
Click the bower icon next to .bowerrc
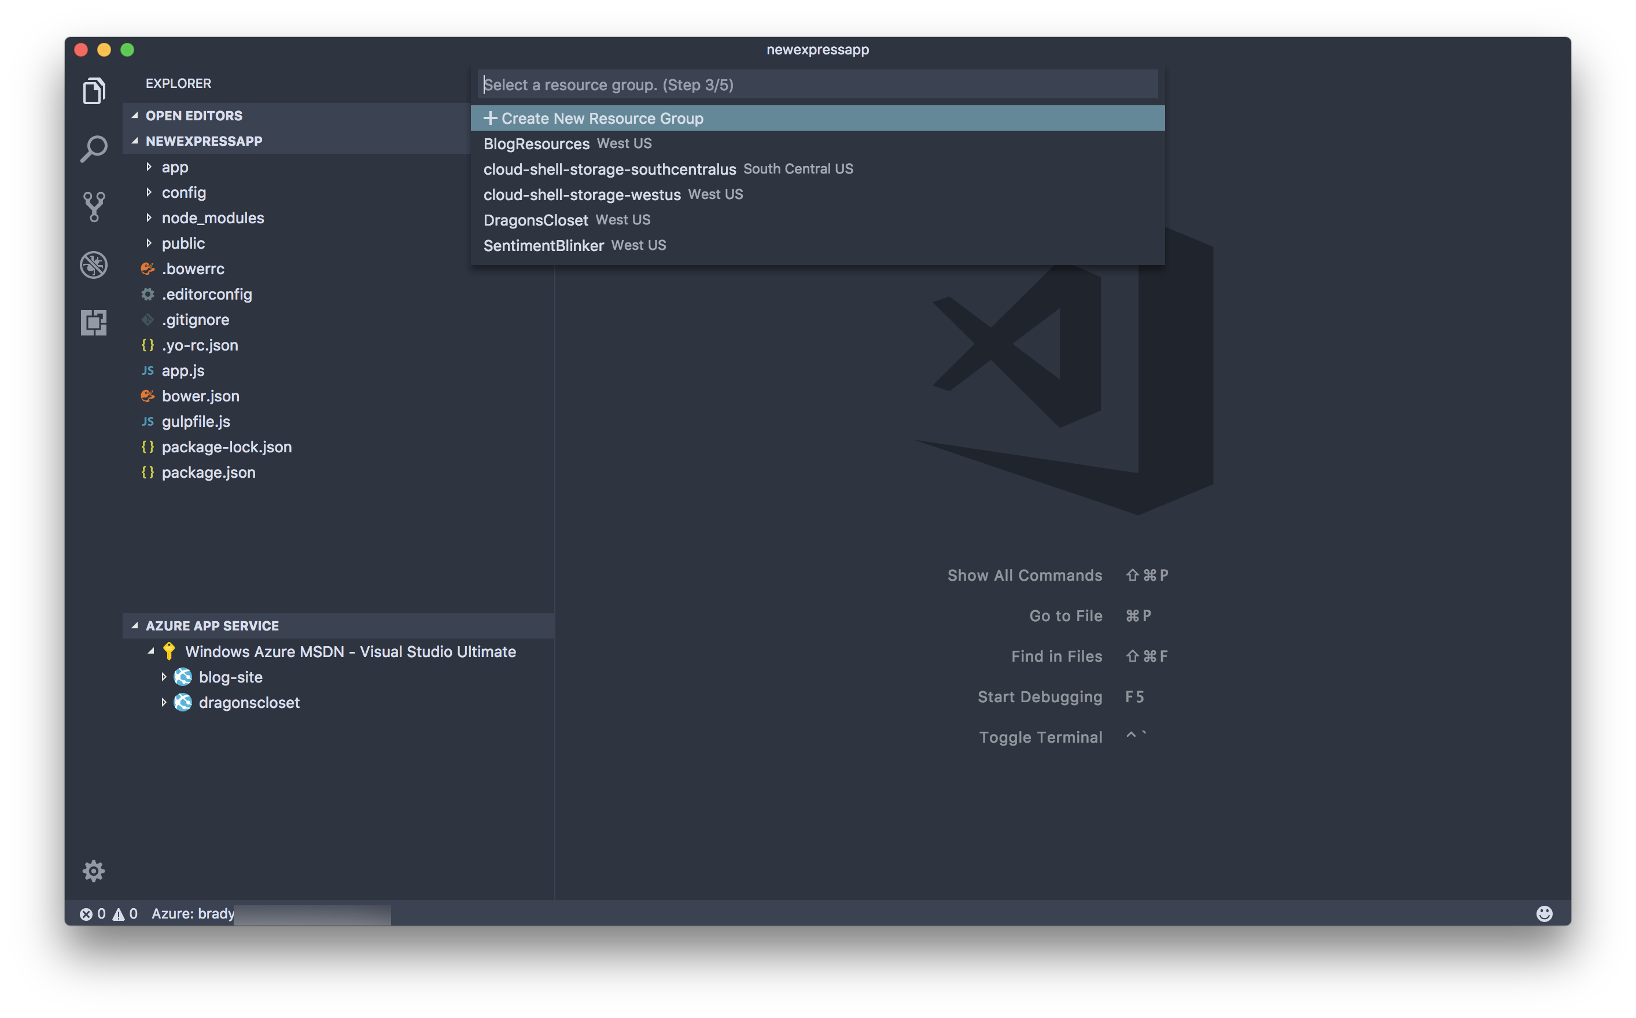pyautogui.click(x=148, y=268)
